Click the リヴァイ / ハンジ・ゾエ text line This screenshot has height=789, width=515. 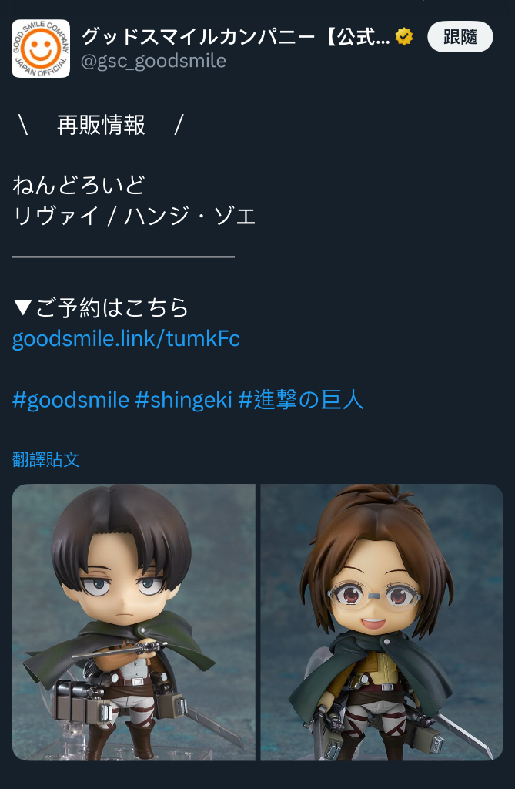(x=134, y=216)
